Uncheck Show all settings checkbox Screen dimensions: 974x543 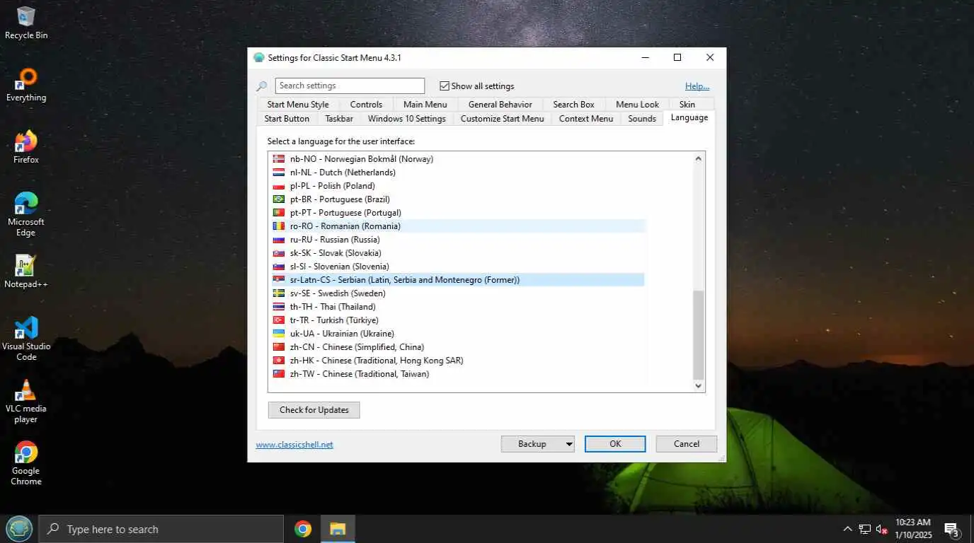(445, 86)
